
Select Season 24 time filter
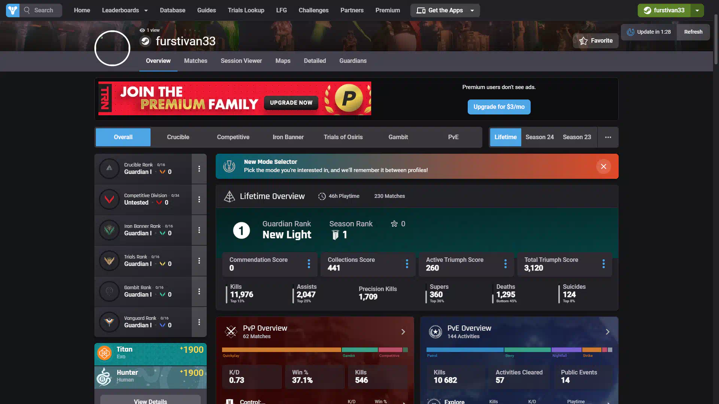pos(539,137)
